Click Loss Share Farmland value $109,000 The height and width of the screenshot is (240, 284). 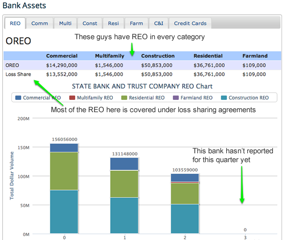[254, 74]
